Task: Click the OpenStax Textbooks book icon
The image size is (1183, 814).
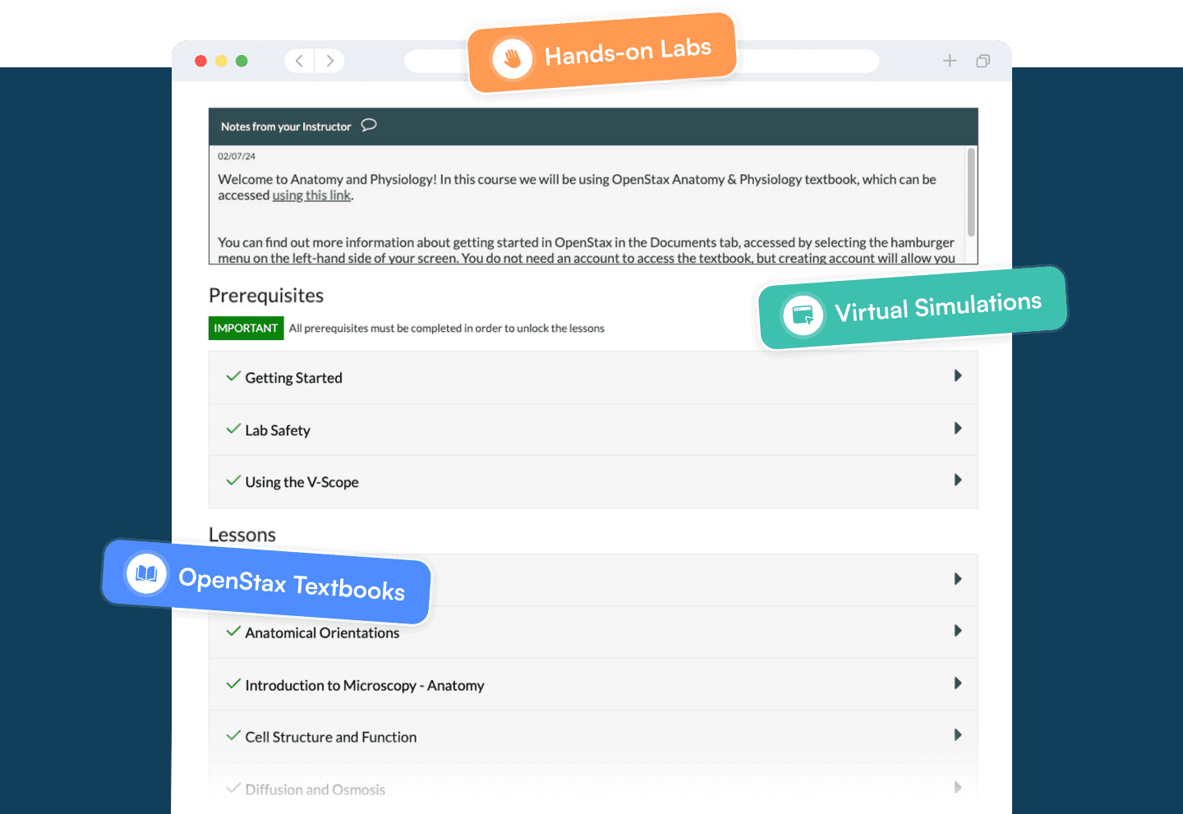Action: 146,573
